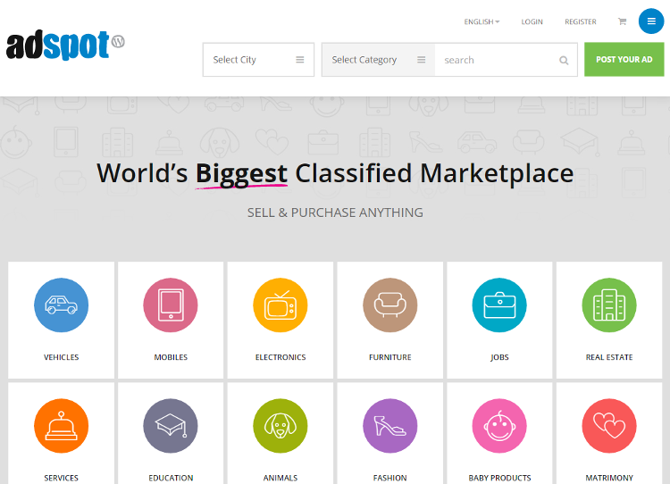Click the VEHICLES label

pyautogui.click(x=61, y=357)
